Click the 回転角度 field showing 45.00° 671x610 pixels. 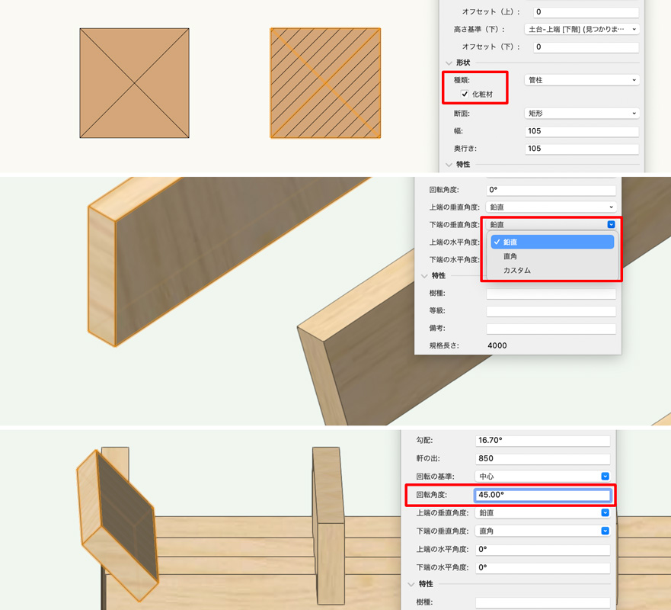542,495
